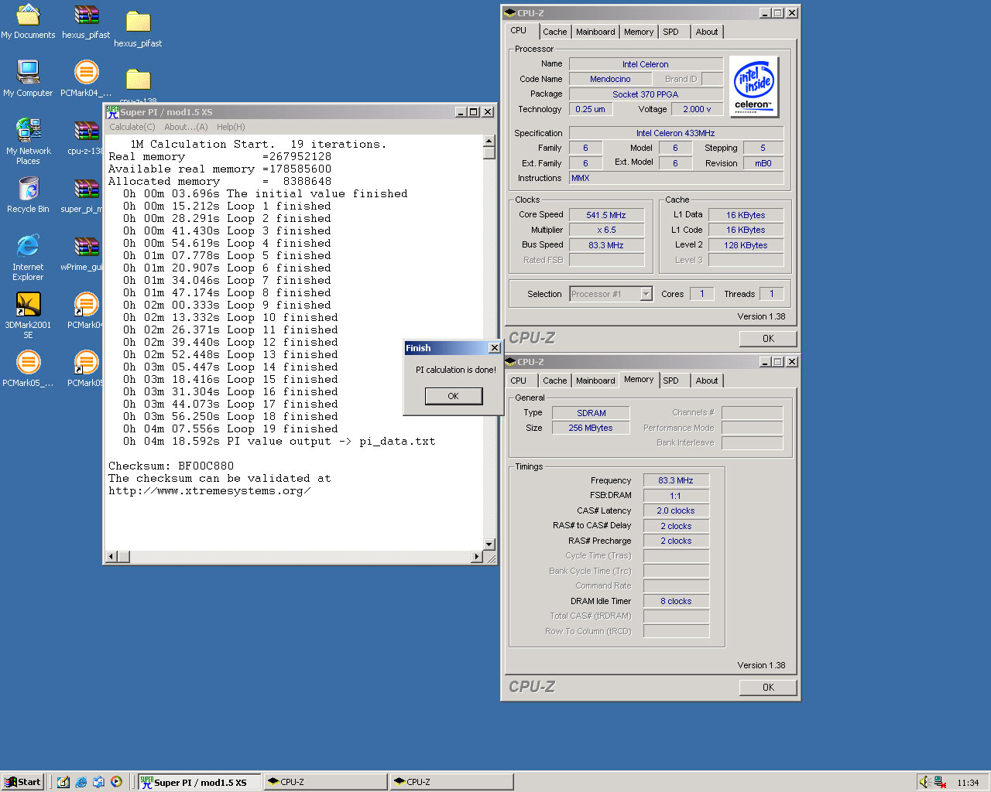Launch Internet Explorer from Quick Launch
991x792 pixels.
pyautogui.click(x=81, y=782)
